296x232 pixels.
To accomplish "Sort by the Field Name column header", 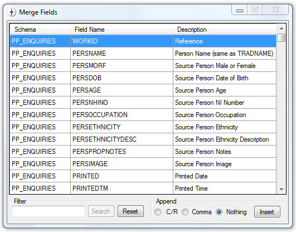I will click(122, 30).
